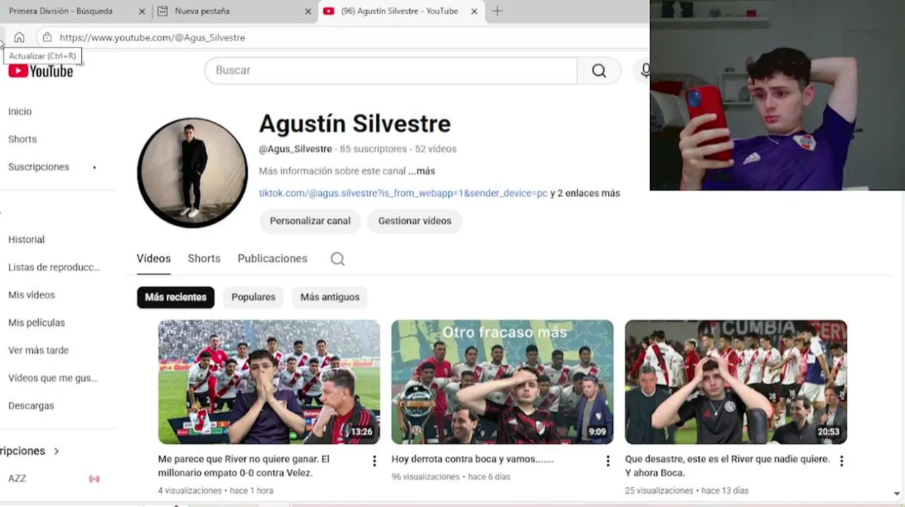Image resolution: width=905 pixels, height=507 pixels.
Task: Click the Buscar search field
Action: point(390,70)
